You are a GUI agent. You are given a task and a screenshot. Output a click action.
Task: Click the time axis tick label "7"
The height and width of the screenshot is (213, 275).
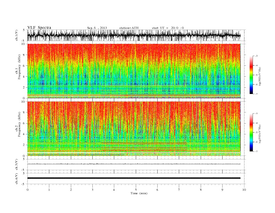179,190
